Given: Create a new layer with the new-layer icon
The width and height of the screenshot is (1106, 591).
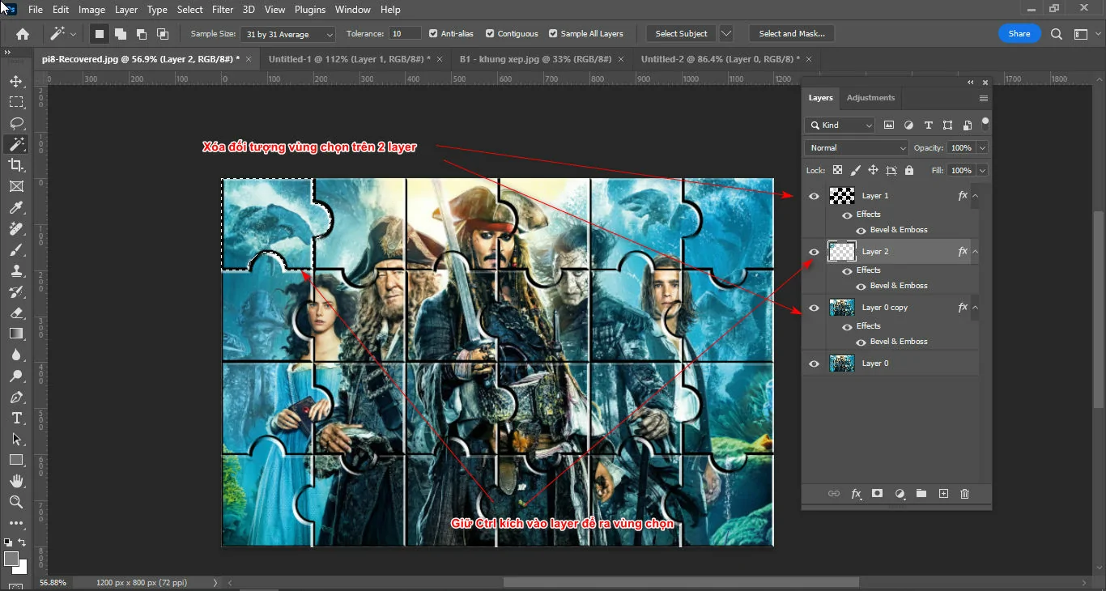Looking at the screenshot, I should (x=943, y=493).
